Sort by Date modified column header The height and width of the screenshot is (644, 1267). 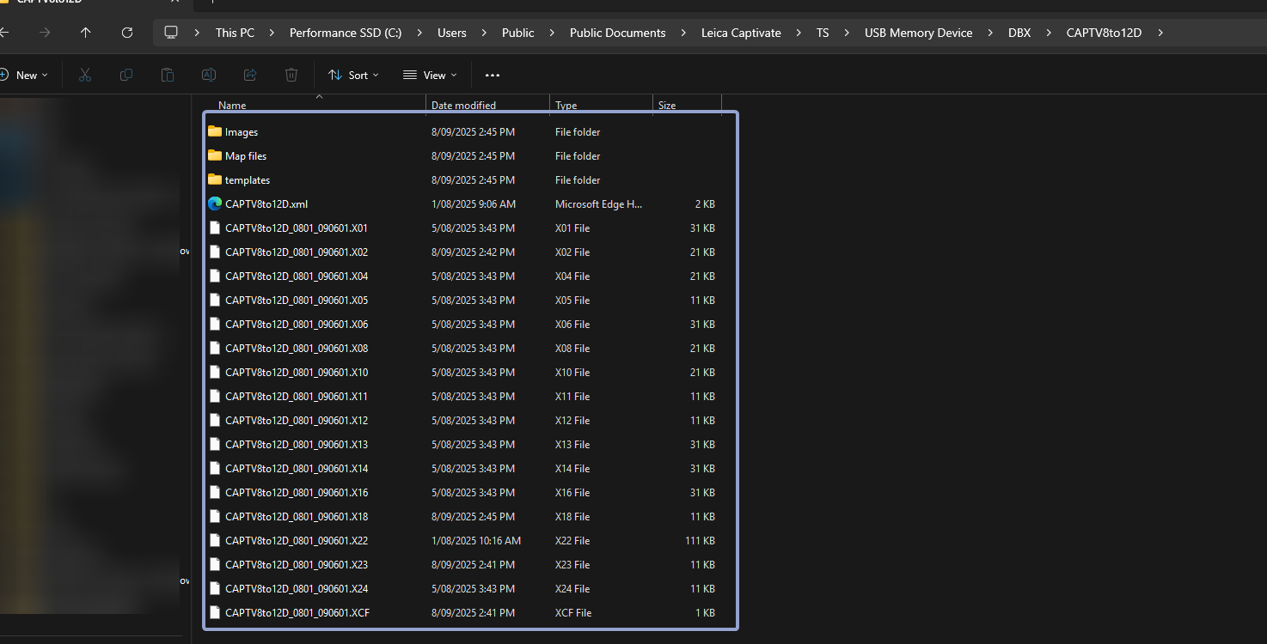[463, 106]
